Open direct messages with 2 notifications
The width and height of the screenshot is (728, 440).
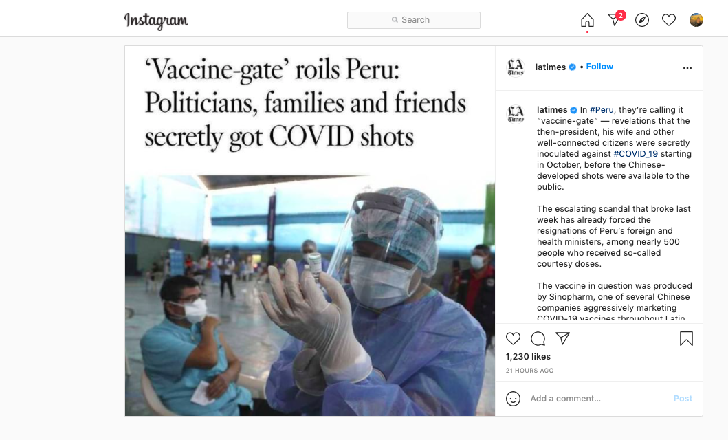point(615,20)
